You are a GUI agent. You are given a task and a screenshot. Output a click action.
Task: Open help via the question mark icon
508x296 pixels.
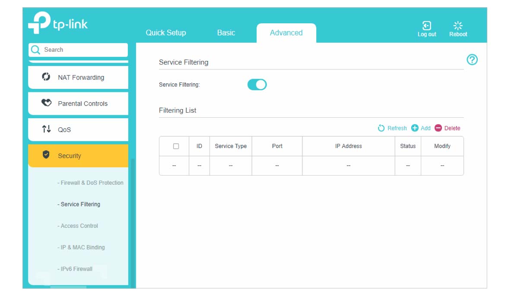[472, 60]
